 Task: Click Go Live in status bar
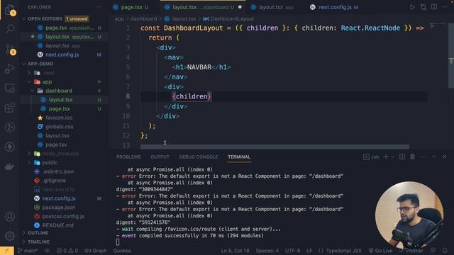click(x=380, y=251)
